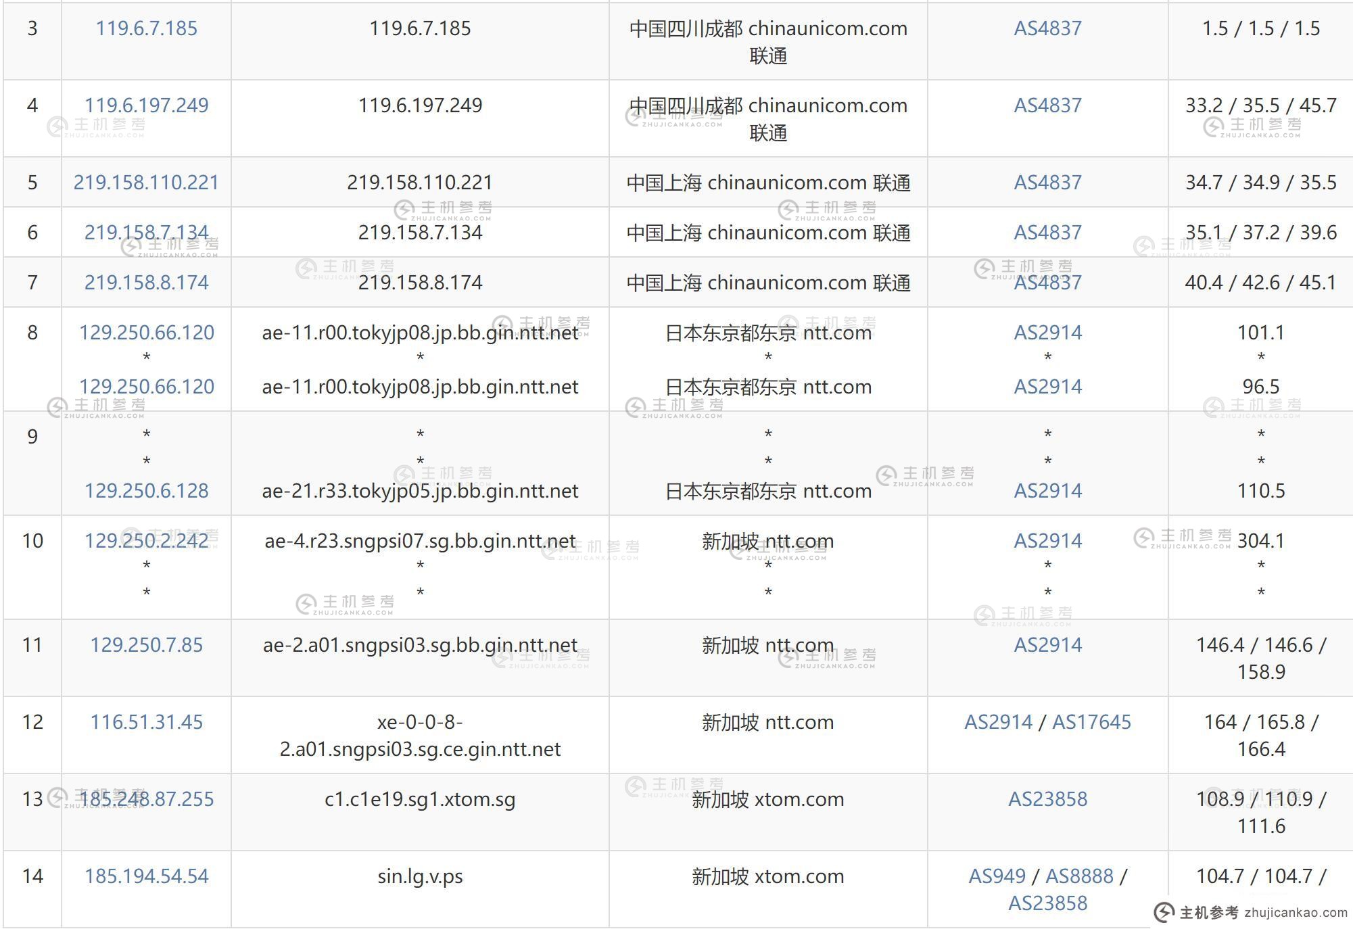Select hostname text 219.158.110.221 in second column
Viewport: 1353px width, 929px height.
pos(420,183)
